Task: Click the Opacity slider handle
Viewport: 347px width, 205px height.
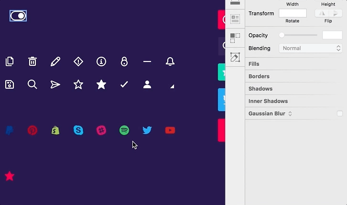Action: coord(282,35)
